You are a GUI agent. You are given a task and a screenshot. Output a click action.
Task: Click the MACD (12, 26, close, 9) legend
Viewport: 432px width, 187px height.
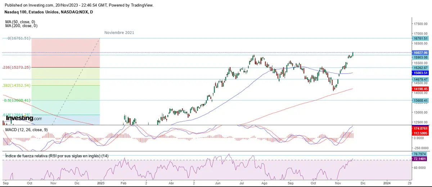pos(25,130)
